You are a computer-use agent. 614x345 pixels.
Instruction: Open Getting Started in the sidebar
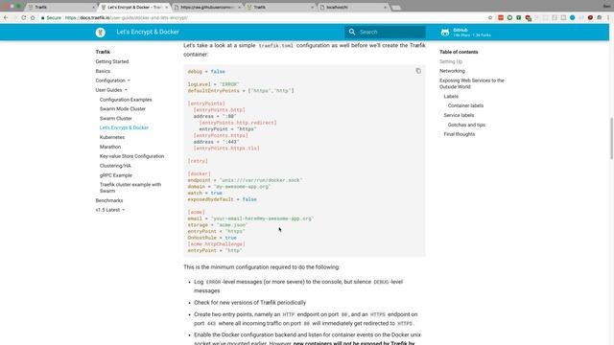pos(112,61)
